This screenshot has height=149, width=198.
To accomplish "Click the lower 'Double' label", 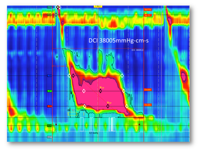I will [148, 105].
